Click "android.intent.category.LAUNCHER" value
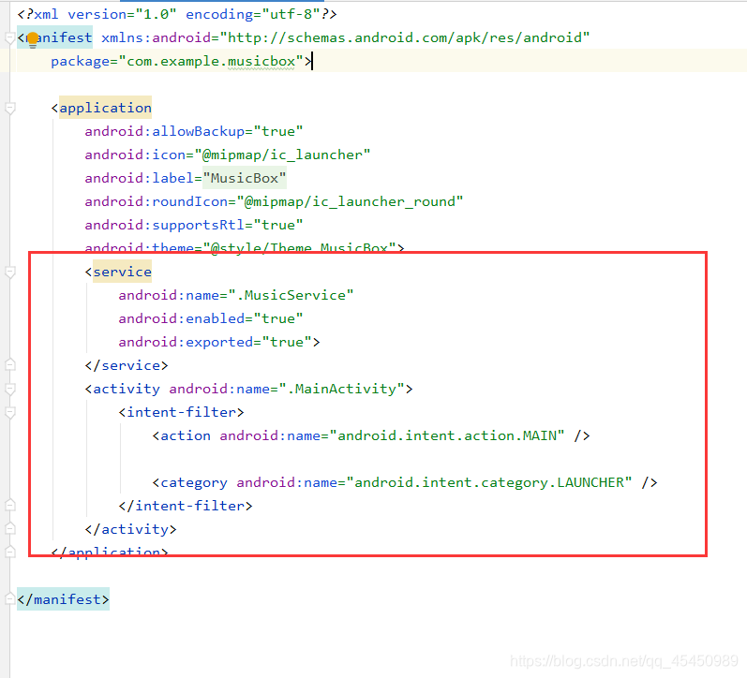The width and height of the screenshot is (747, 678). pyautogui.click(x=489, y=483)
